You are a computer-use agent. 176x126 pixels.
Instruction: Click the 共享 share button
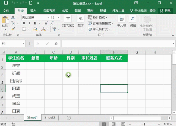tap(165, 11)
